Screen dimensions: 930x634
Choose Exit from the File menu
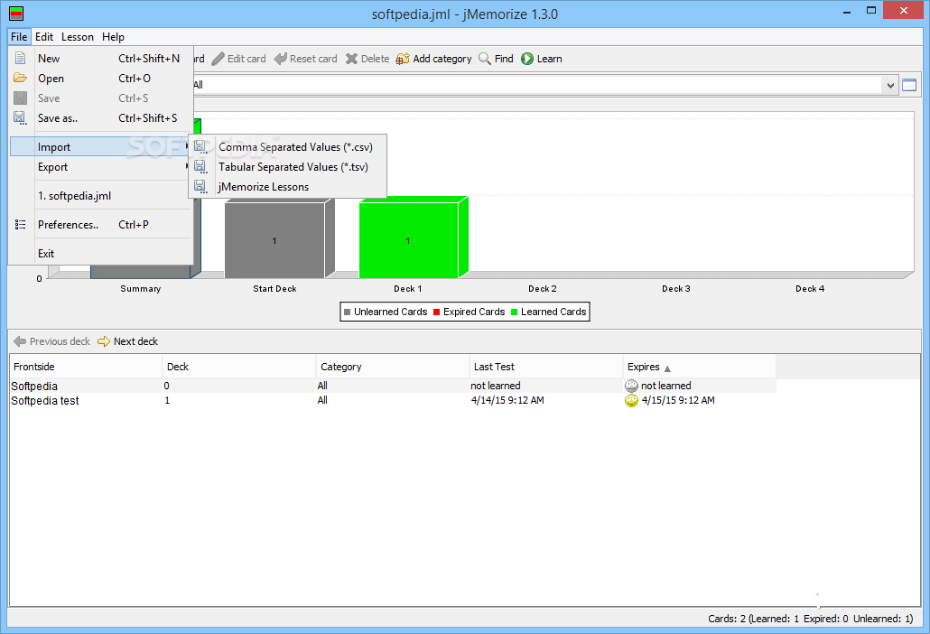point(101,254)
